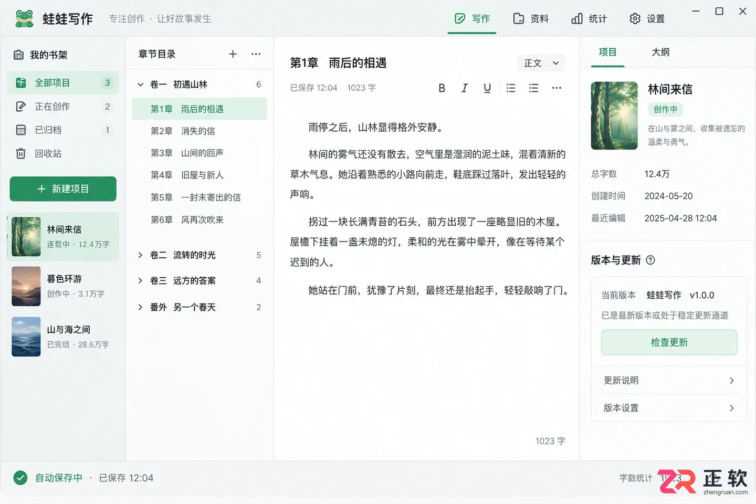Open chapter 第2章 消失的信

(199, 131)
